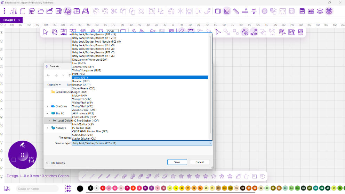Viewport: 345px width, 194px height.
Task: Click the thread chart icon beside search
Action: pos(7,188)
